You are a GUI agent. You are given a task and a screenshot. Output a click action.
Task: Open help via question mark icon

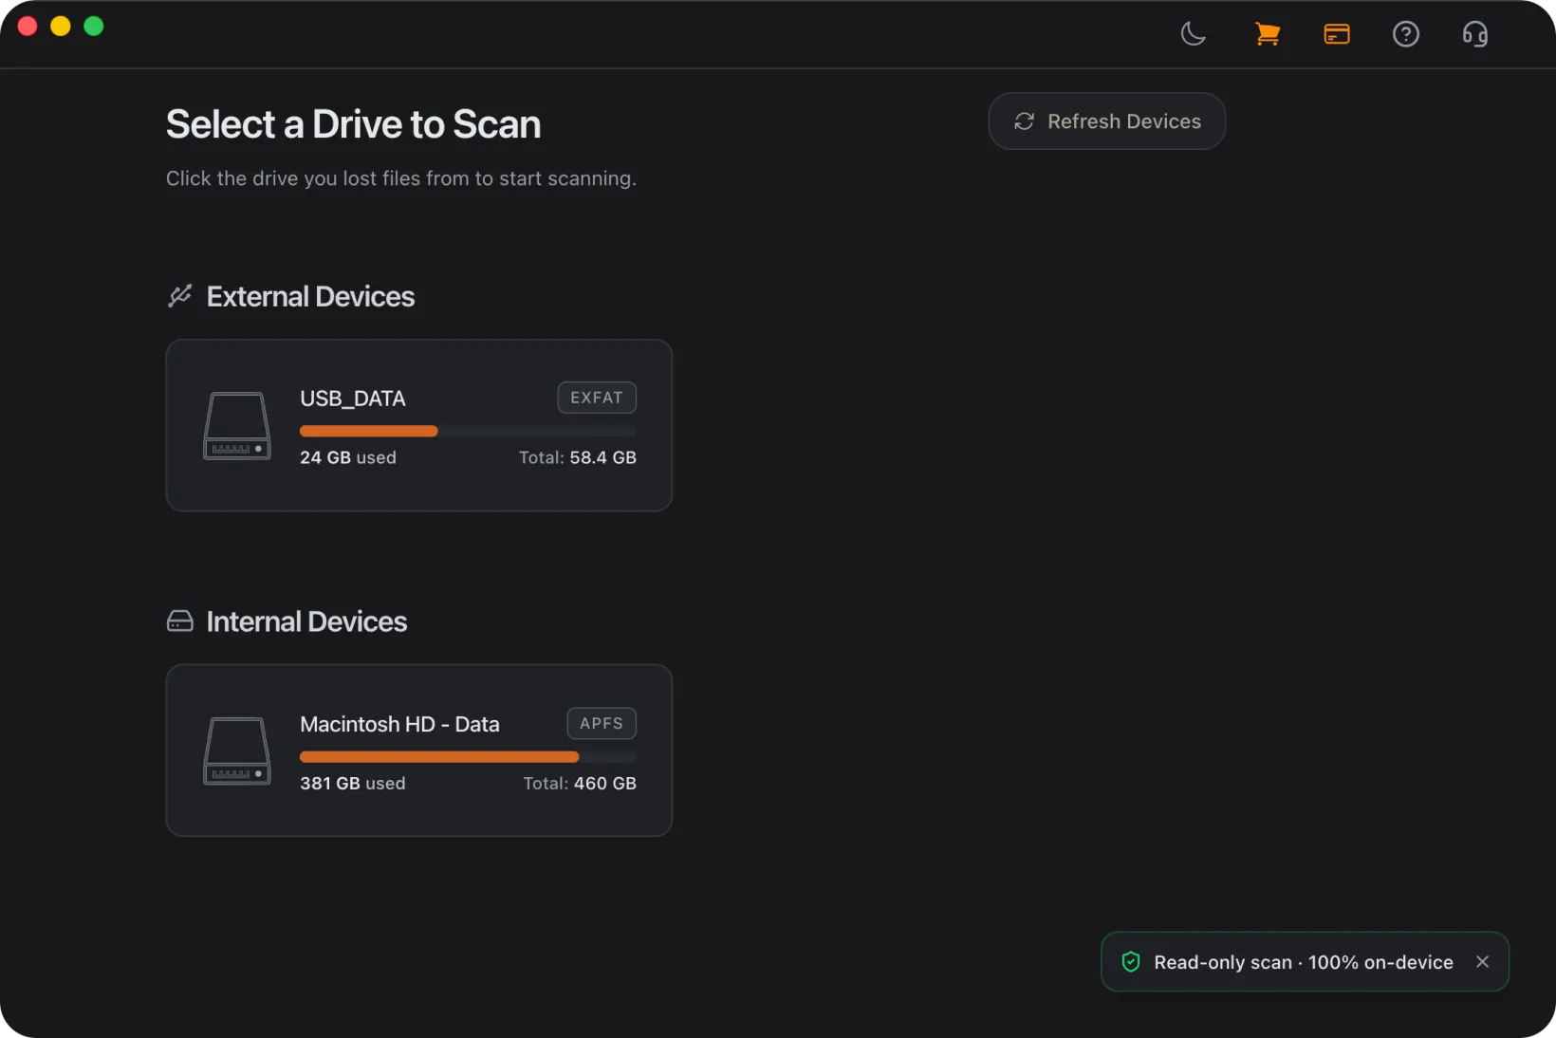click(1405, 34)
